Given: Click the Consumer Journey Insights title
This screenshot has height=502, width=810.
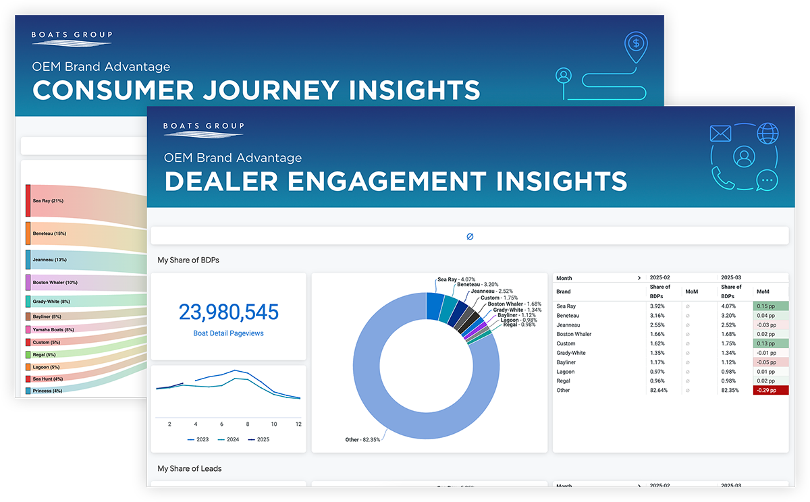Looking at the screenshot, I should (256, 90).
